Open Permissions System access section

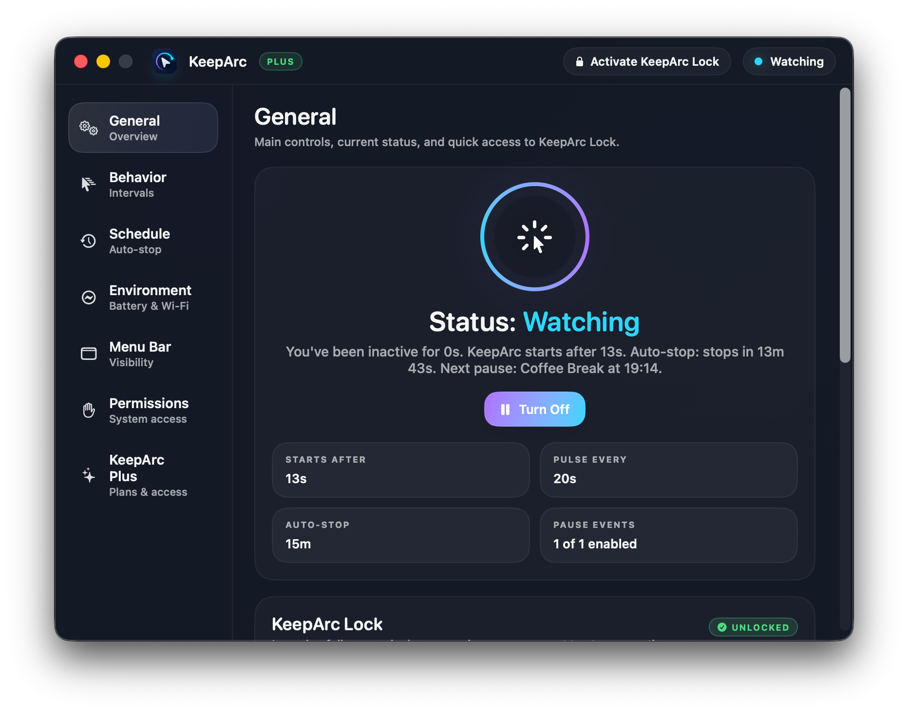(143, 410)
